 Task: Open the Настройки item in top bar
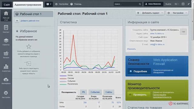pos(62,4)
